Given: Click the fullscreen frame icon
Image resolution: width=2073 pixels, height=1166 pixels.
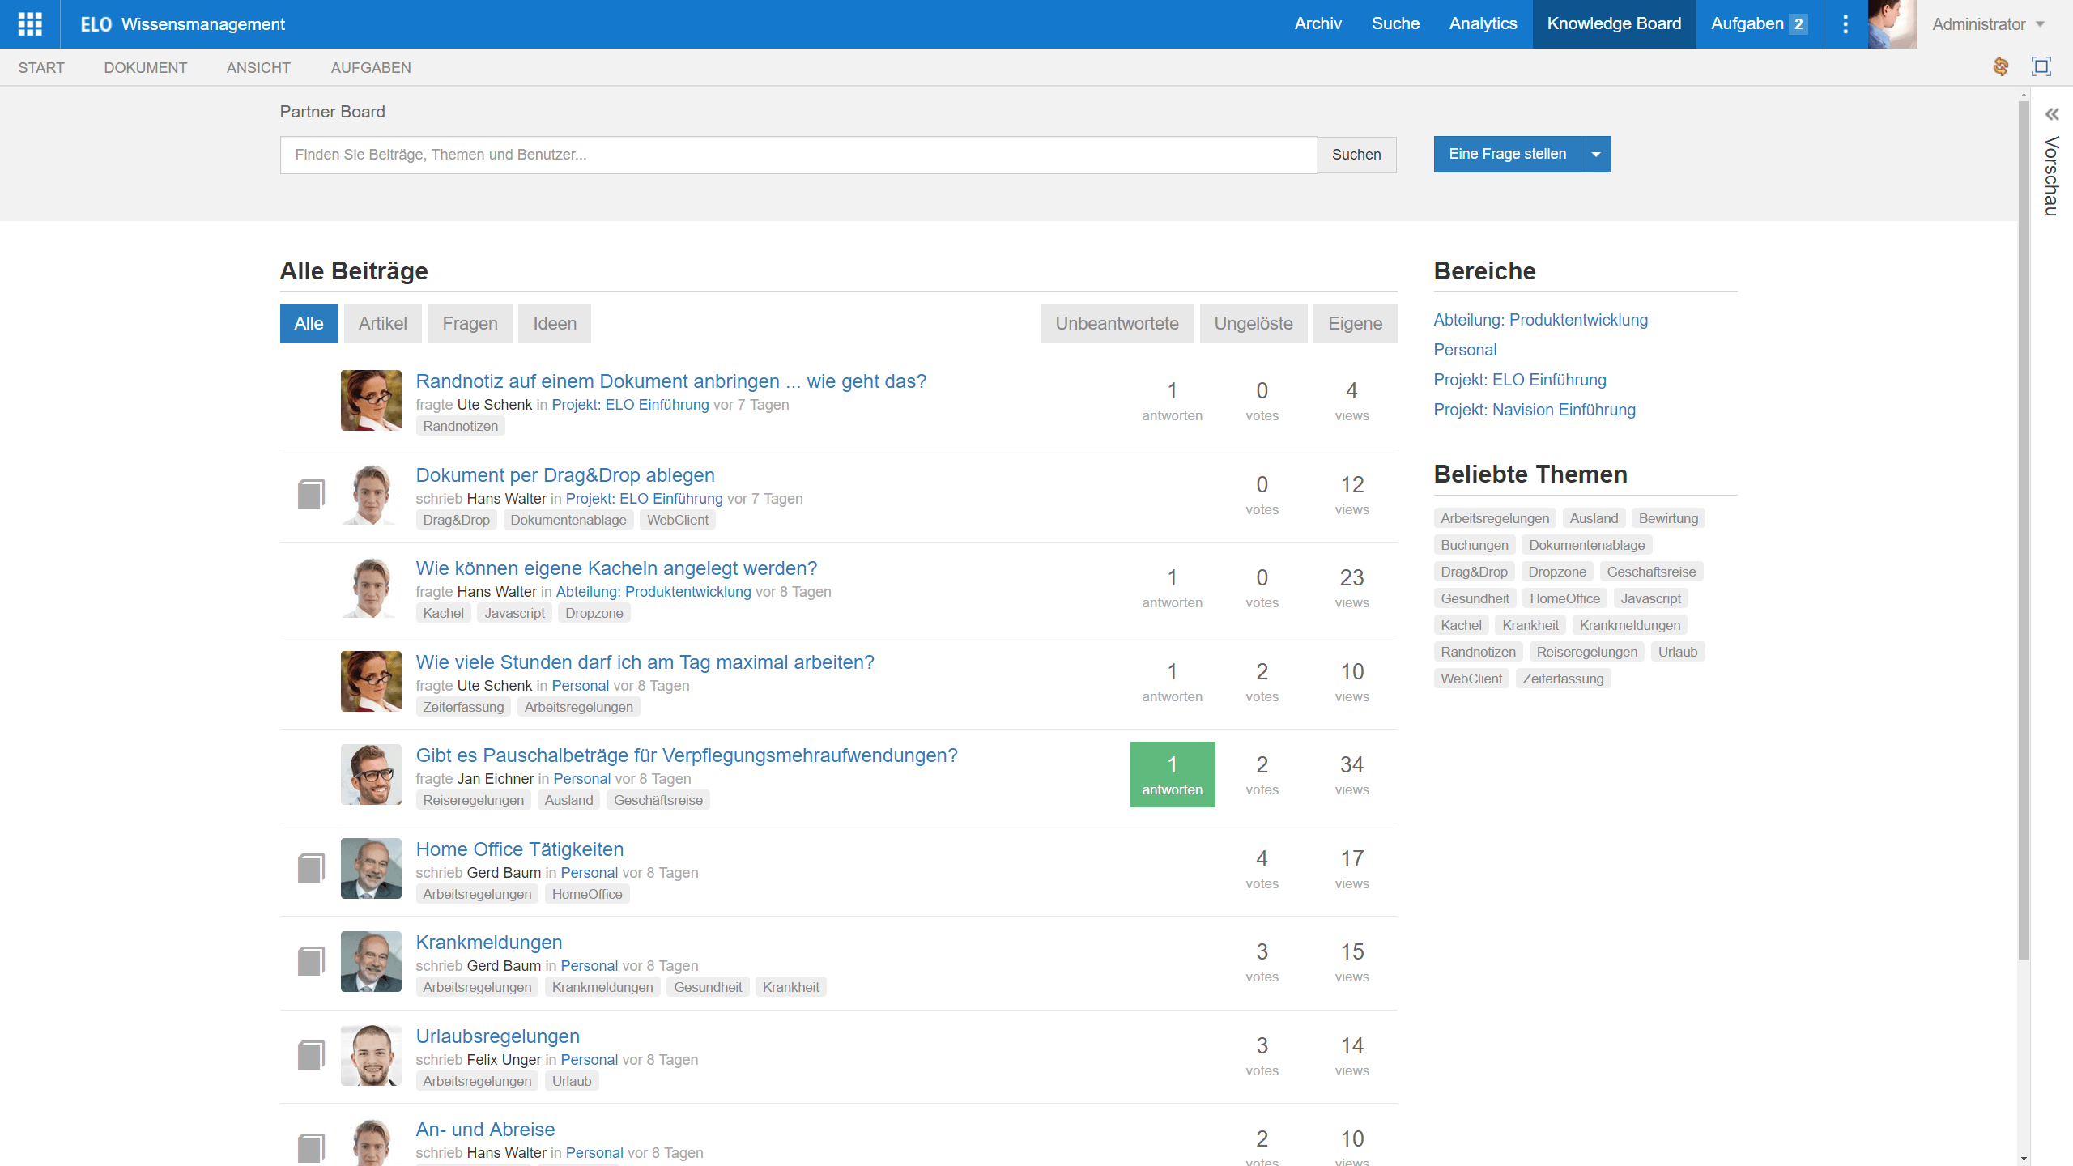Looking at the screenshot, I should point(2041,67).
